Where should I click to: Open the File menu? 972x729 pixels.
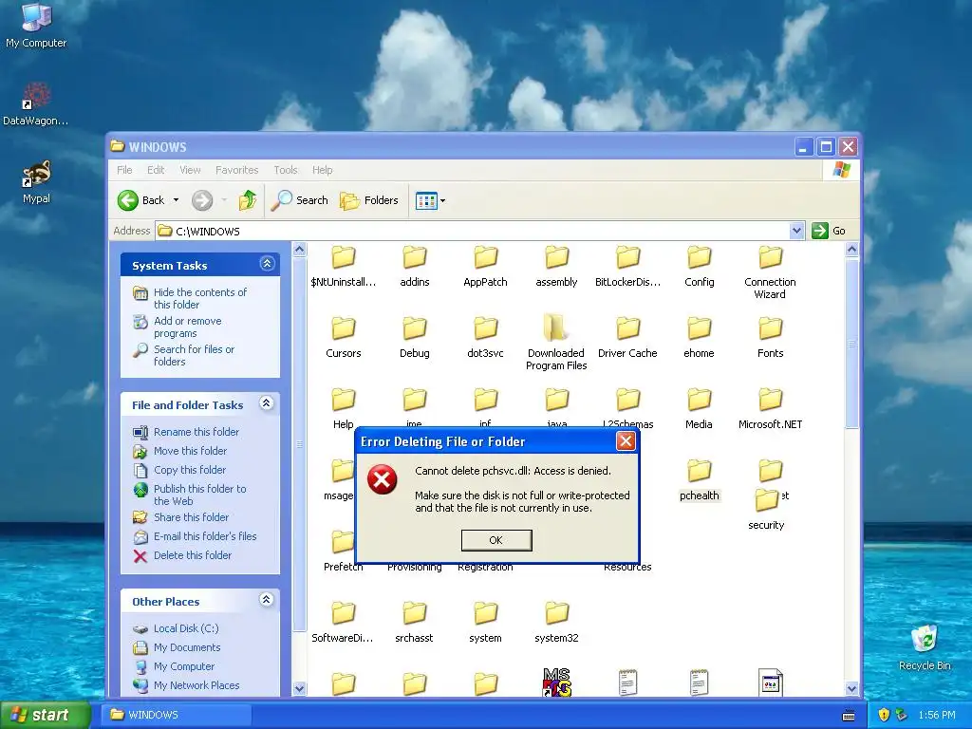point(124,170)
